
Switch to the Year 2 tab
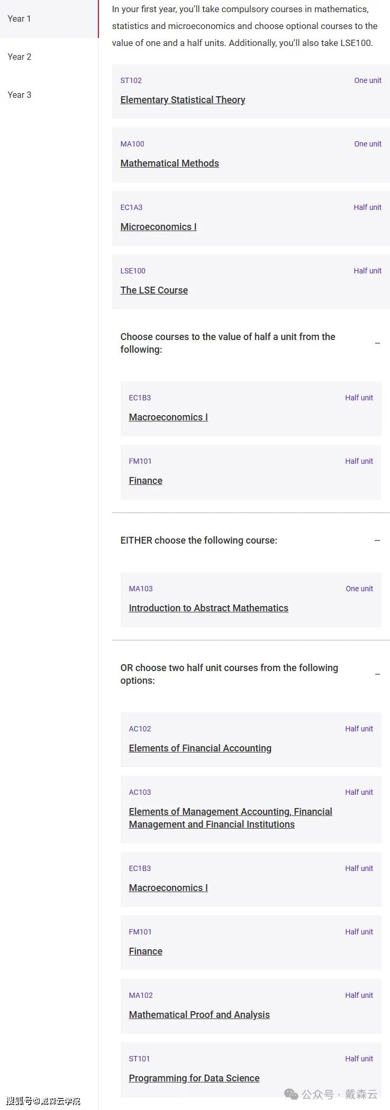(20, 57)
